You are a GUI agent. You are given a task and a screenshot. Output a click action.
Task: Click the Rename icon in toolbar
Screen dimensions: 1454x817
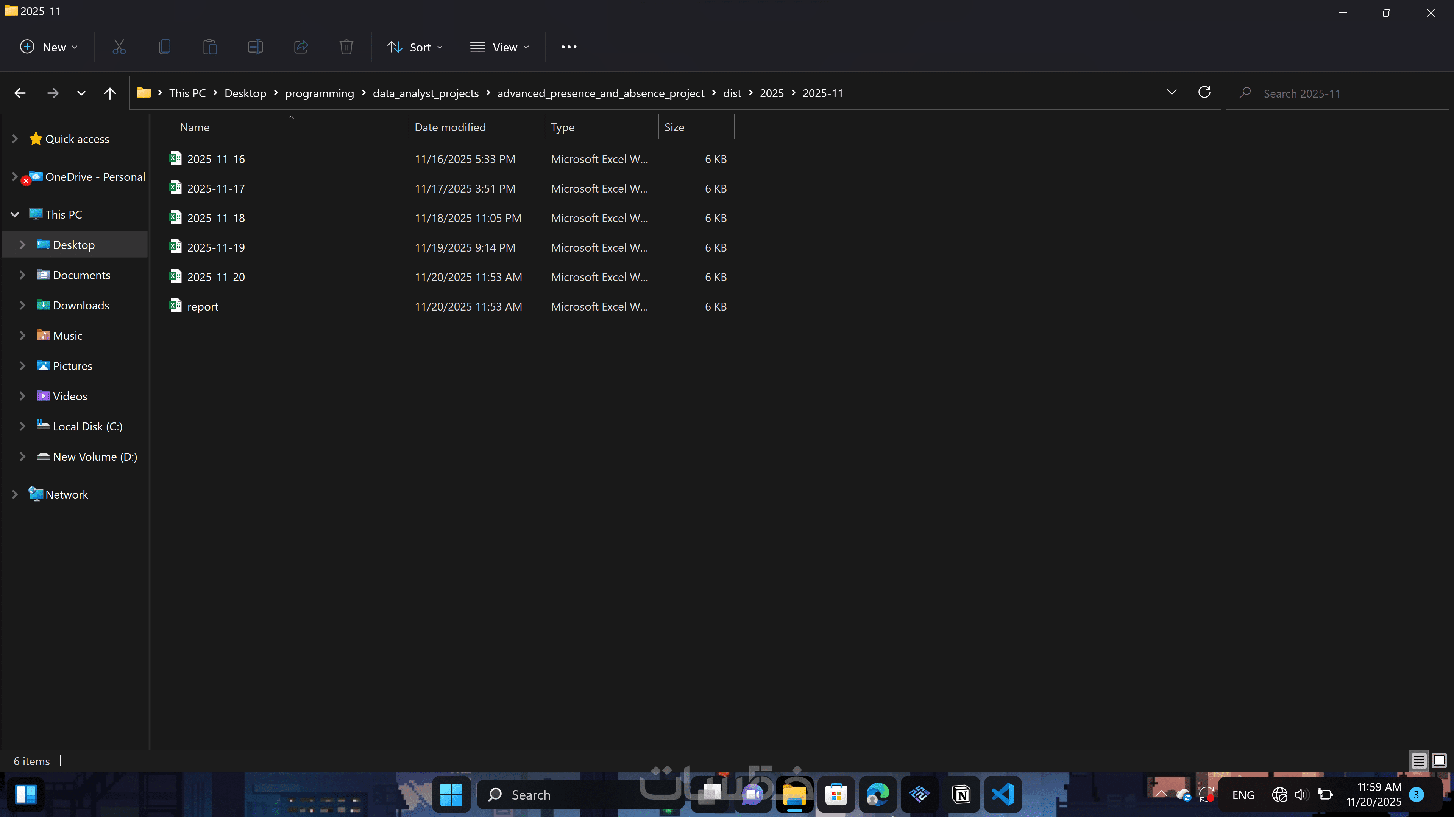click(255, 47)
